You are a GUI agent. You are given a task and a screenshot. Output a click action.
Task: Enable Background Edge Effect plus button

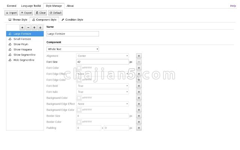coord(139,104)
